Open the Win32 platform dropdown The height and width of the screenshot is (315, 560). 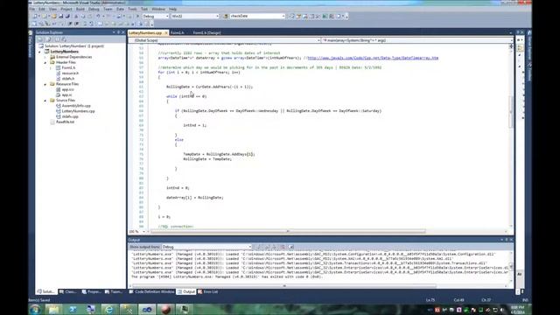click(195, 16)
